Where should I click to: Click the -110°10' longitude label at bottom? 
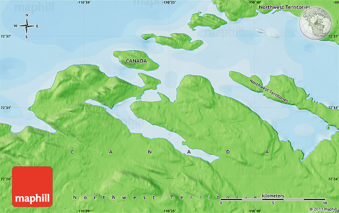pos(255,211)
